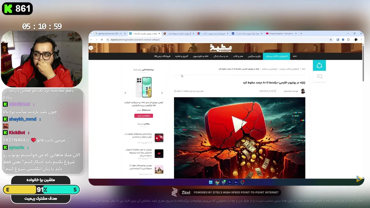This screenshot has width=370, height=208.
Task: Click the digikala mag site logo
Action: tap(221, 48)
